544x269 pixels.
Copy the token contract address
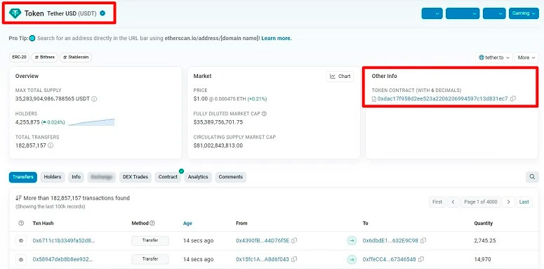[513, 98]
